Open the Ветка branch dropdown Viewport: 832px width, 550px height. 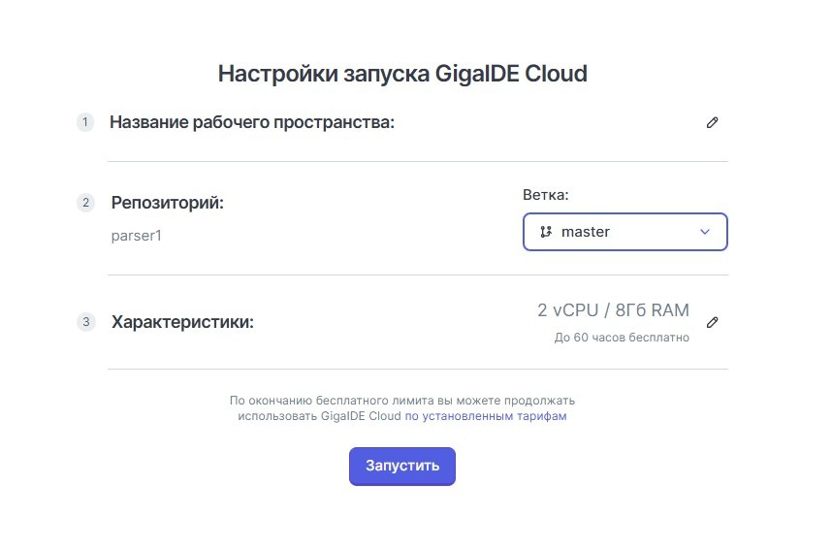(624, 232)
